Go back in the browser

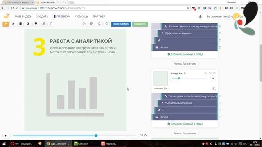pyautogui.click(x=3, y=8)
